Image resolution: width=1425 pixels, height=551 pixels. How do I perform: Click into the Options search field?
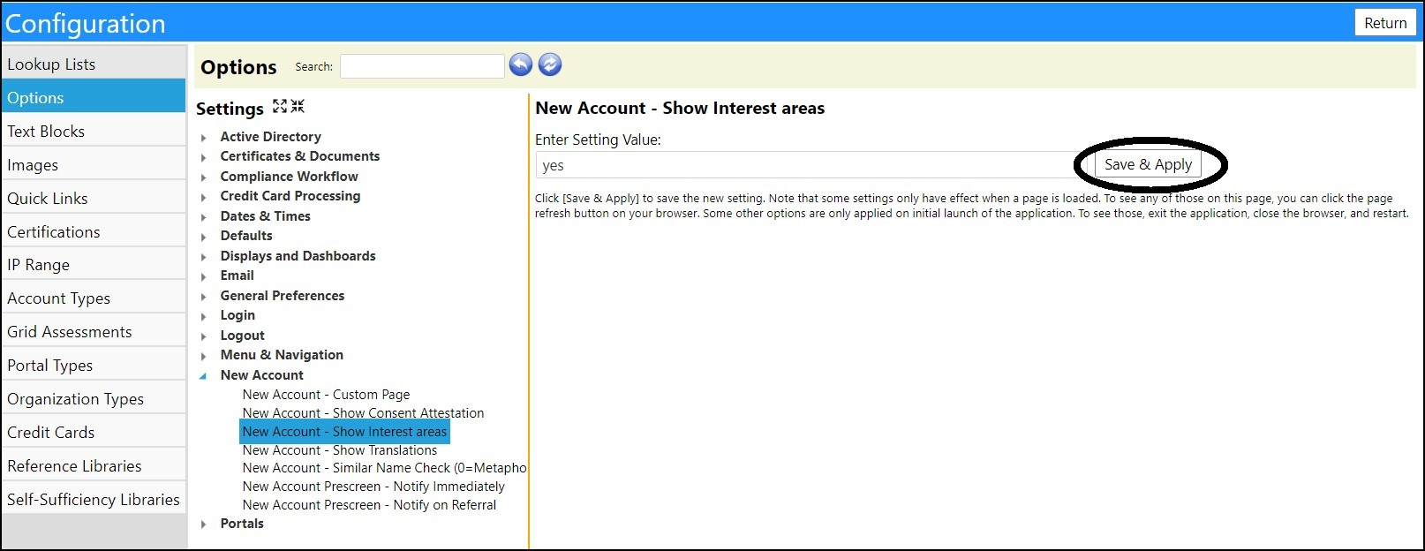(422, 66)
